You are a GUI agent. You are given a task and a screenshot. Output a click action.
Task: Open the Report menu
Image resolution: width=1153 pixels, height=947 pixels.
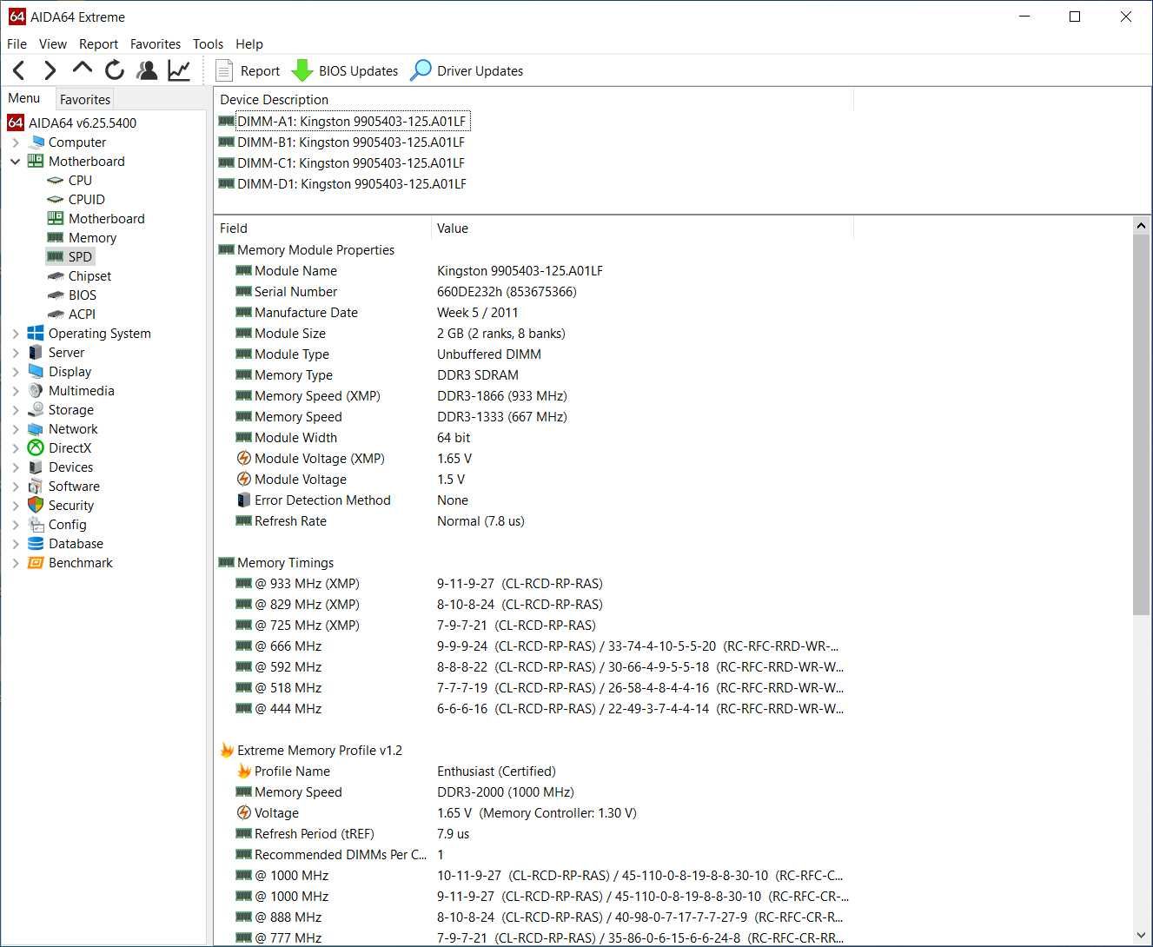coord(98,43)
